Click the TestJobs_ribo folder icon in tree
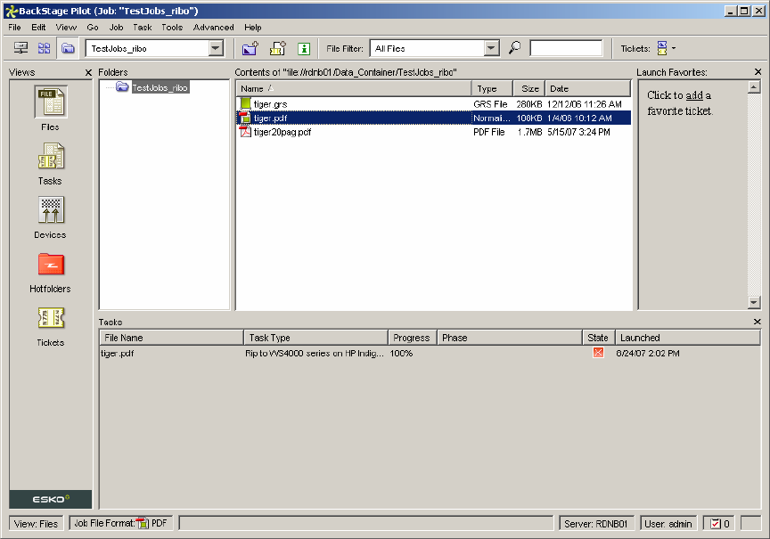This screenshot has height=539, width=770. click(x=122, y=87)
